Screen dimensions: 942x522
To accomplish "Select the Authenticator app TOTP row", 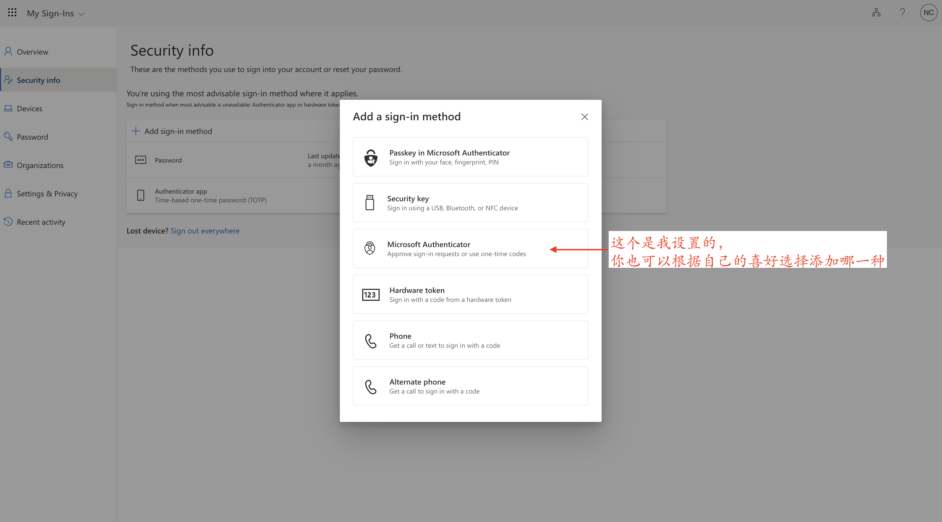I will click(210, 196).
